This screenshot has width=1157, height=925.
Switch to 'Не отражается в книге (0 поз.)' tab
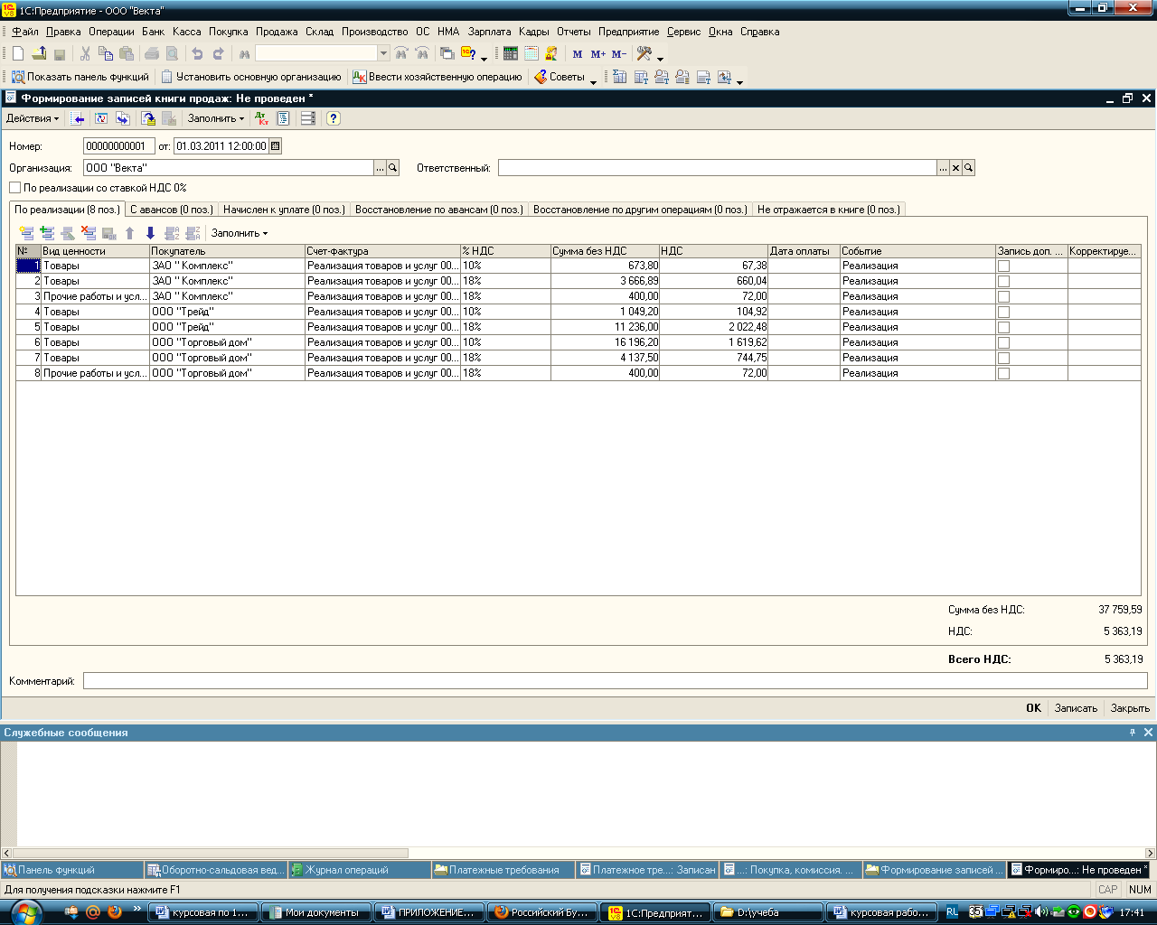click(829, 210)
